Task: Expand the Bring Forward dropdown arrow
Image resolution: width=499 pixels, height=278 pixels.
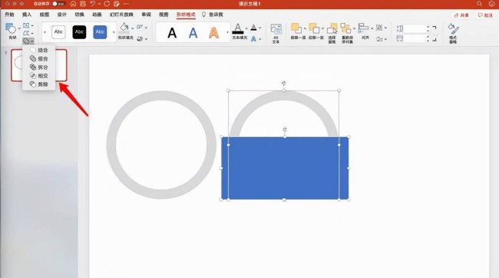Action: pos(305,28)
